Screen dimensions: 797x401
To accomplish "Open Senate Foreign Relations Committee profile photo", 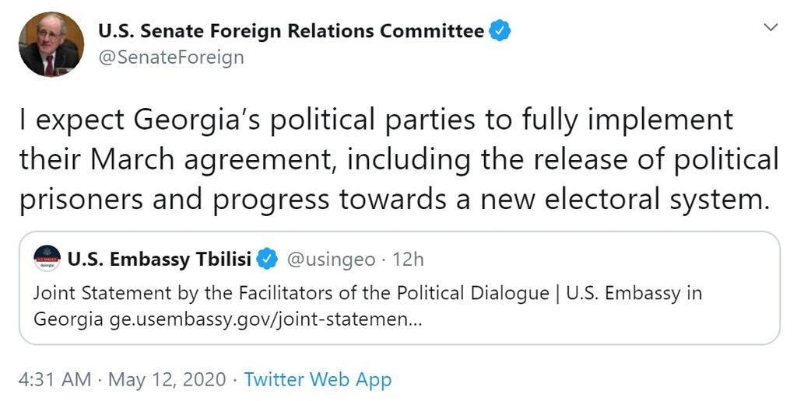I will (51, 44).
